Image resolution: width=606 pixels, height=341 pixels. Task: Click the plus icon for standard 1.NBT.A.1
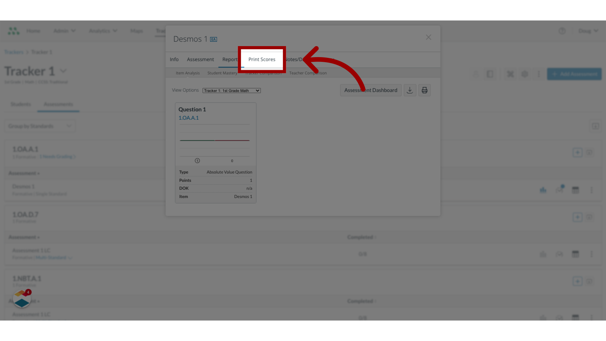pyautogui.click(x=578, y=281)
